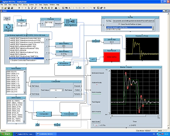This screenshot has height=136, width=170.
Task: Click the email object
Action: (78, 67)
